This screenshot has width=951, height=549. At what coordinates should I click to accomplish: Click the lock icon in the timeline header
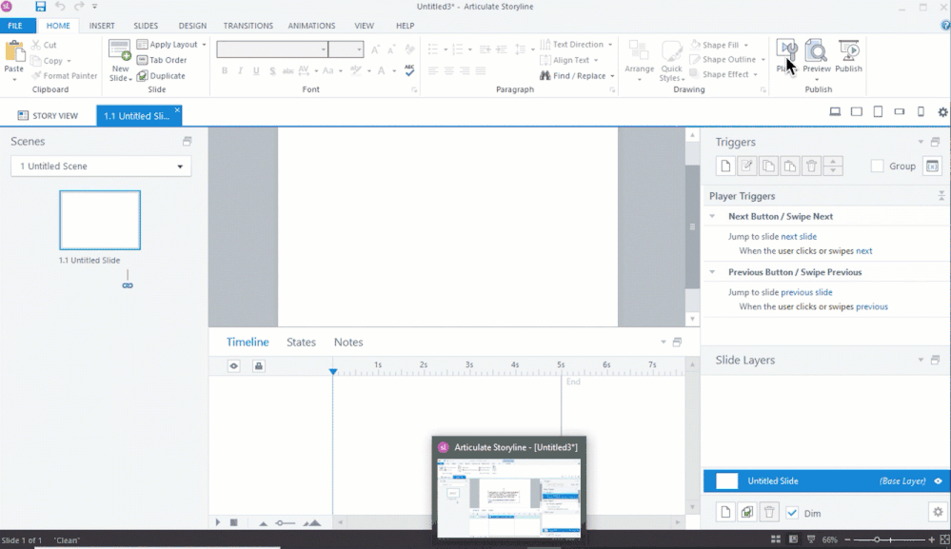(x=258, y=365)
